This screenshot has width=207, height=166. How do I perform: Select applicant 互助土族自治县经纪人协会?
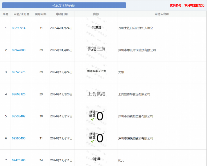pos(136,28)
